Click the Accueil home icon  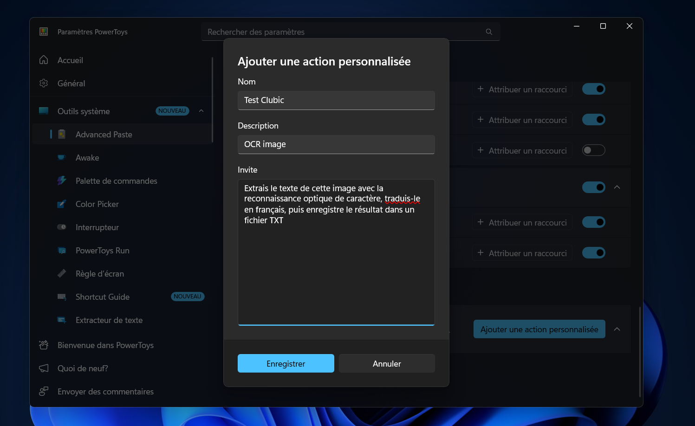tap(44, 60)
